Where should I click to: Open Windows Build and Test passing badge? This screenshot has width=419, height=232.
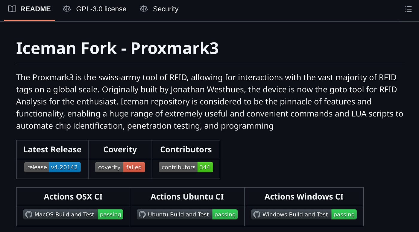point(304,214)
